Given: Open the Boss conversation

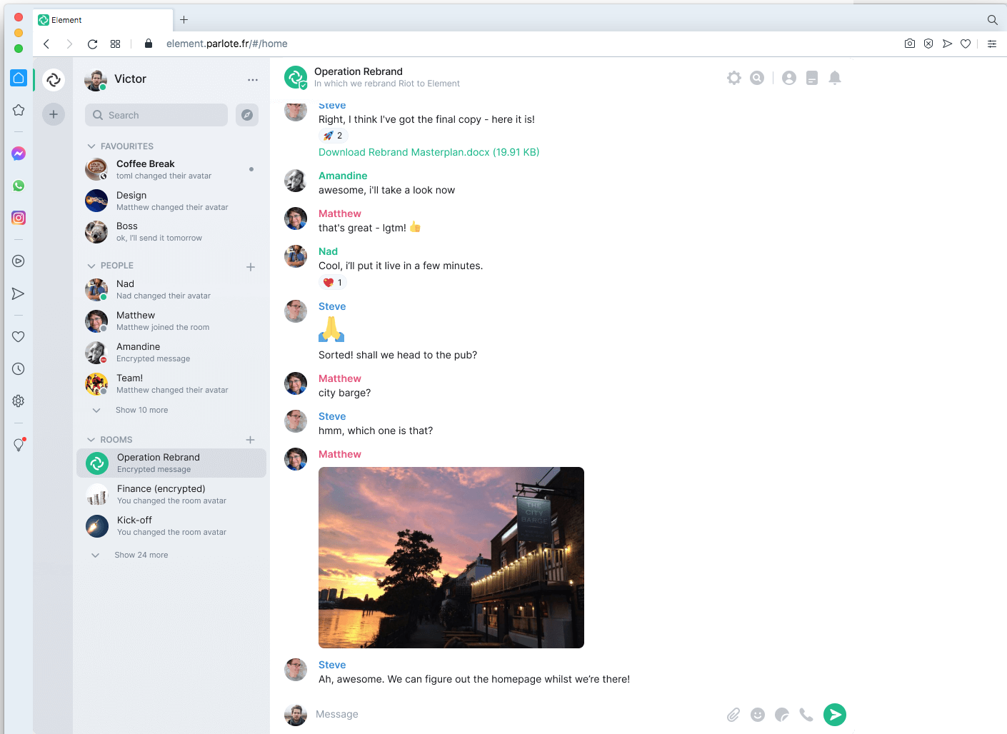Looking at the screenshot, I should click(171, 231).
